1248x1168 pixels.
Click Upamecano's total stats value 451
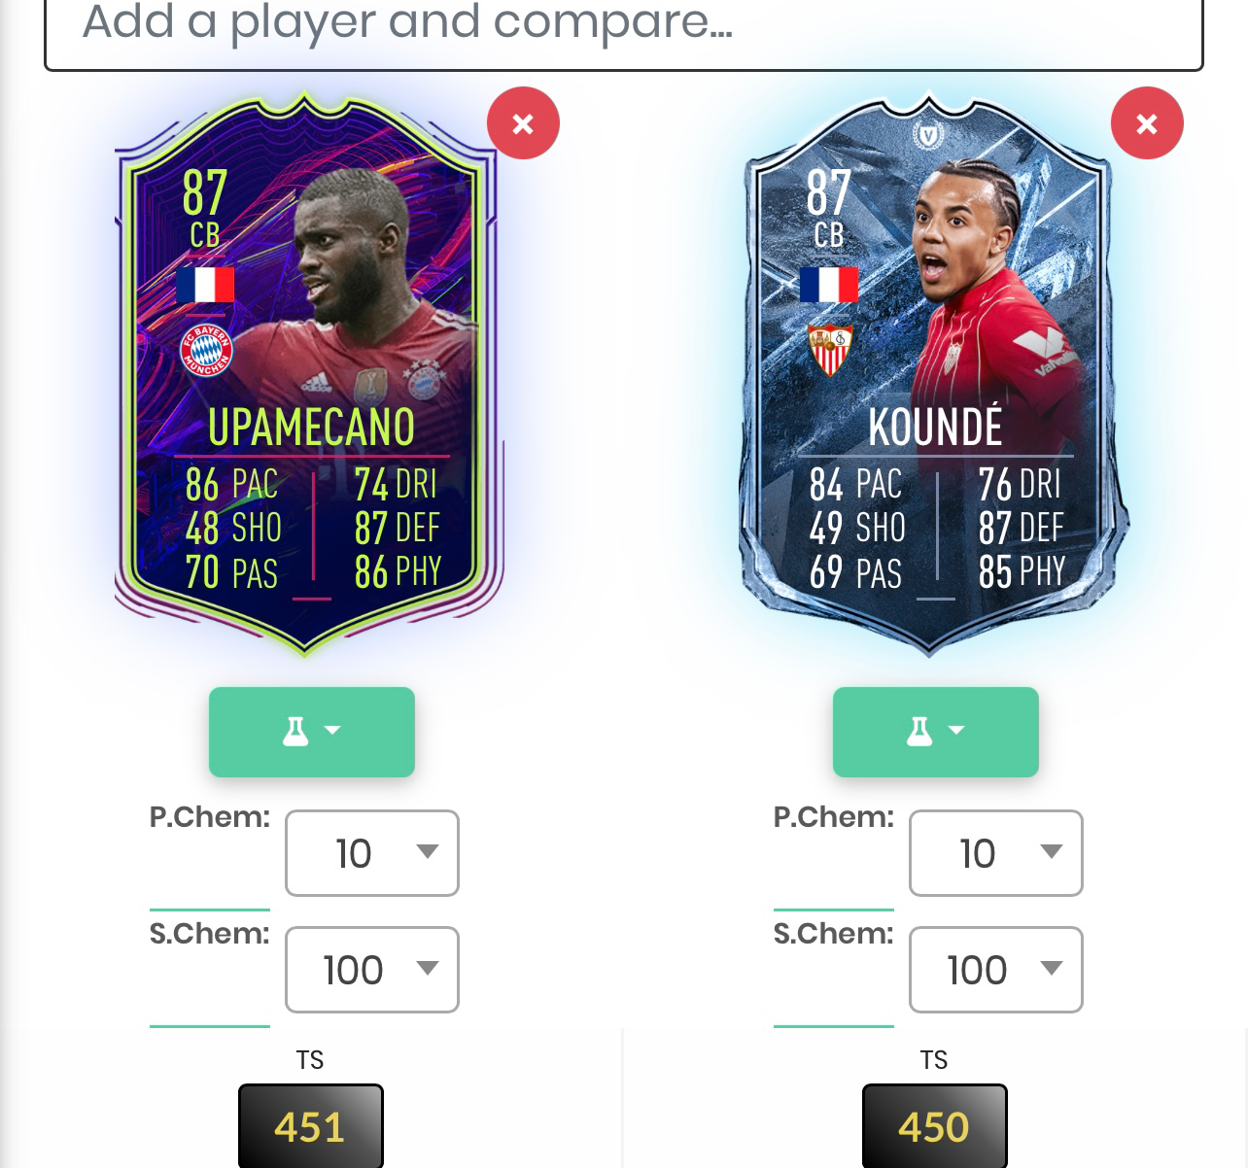[x=311, y=1126]
